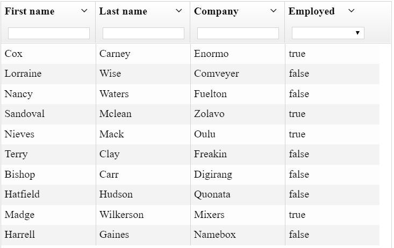Image resolution: width=394 pixels, height=248 pixels.
Task: Sort by the Company header label
Action: [216, 11]
